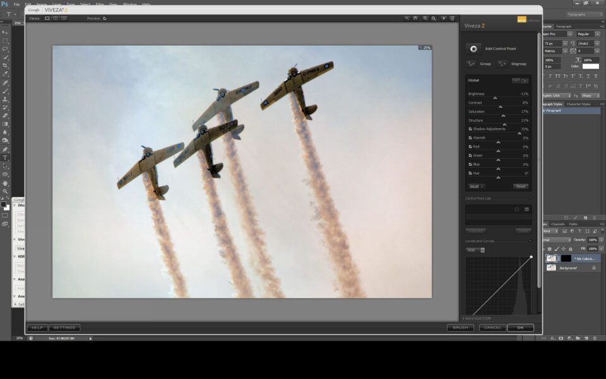Image resolution: width=606 pixels, height=379 pixels.
Task: Open the layer Fill dropdown arrow
Action: [601, 249]
